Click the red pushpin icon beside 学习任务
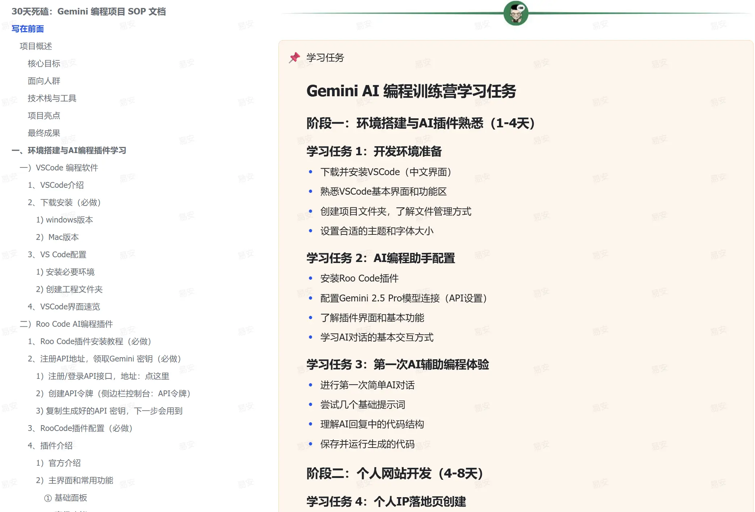 tap(294, 58)
